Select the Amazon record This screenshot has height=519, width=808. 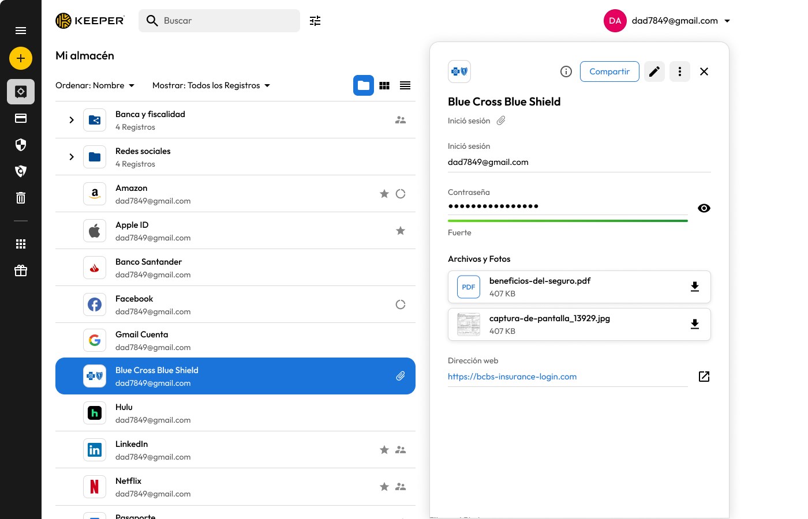[x=235, y=194]
